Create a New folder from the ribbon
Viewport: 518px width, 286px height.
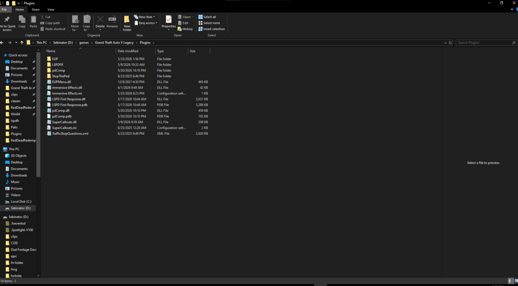(x=127, y=23)
